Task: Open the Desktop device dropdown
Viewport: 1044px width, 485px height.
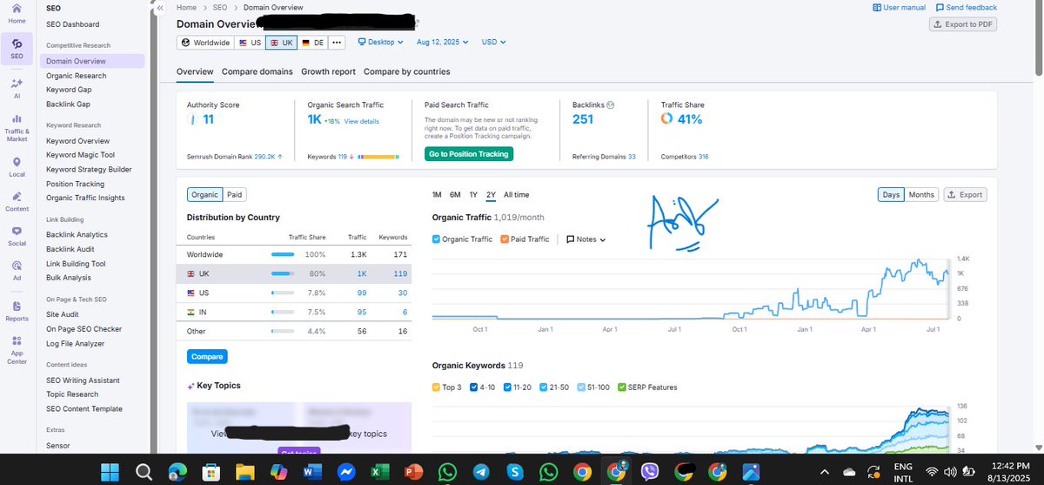Action: point(381,42)
